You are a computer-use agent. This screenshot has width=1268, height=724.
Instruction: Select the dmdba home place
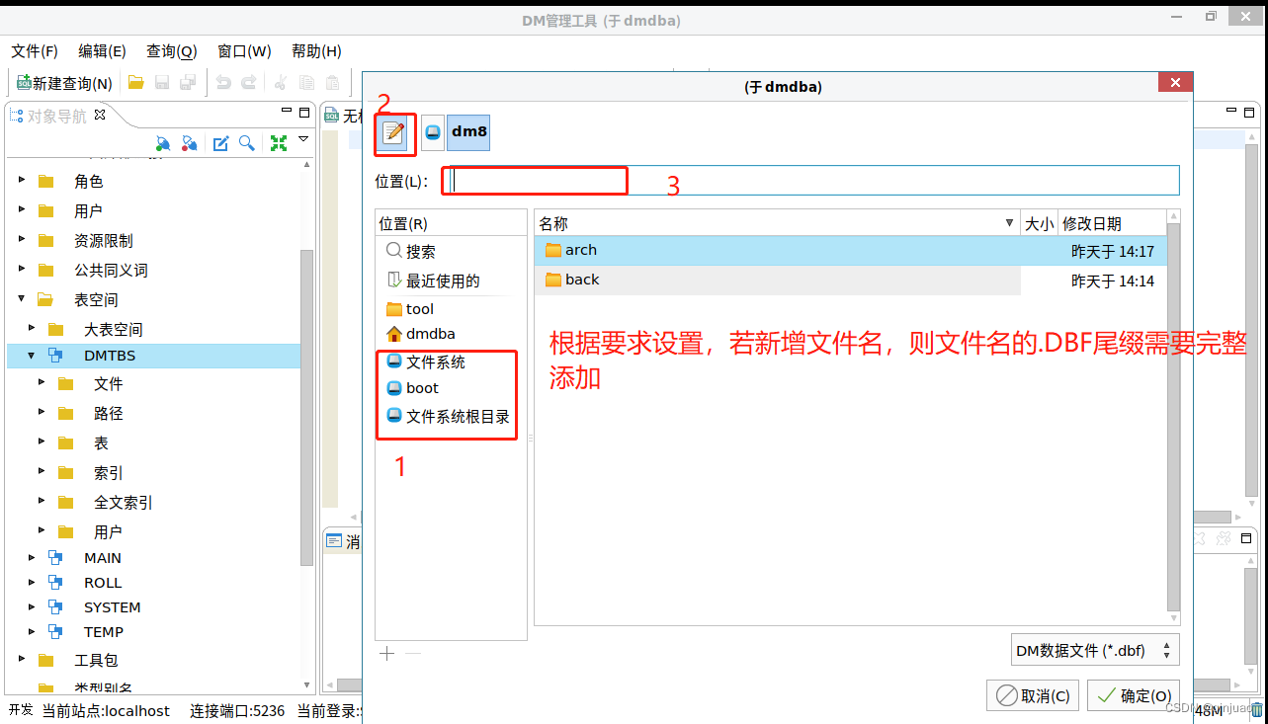[x=451, y=334]
